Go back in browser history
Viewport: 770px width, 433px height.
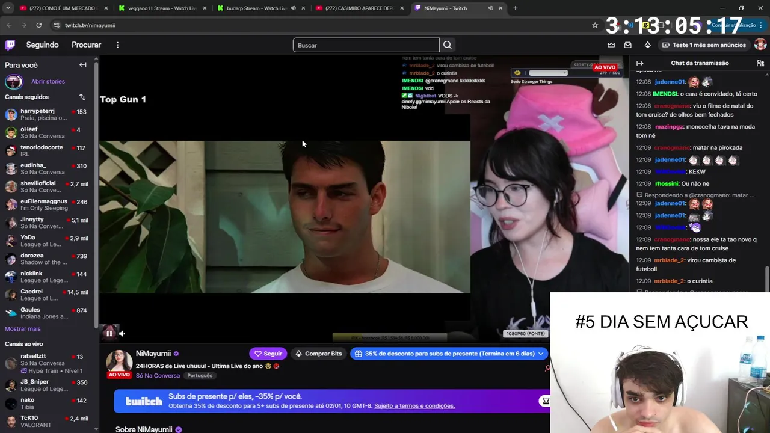coord(9,25)
